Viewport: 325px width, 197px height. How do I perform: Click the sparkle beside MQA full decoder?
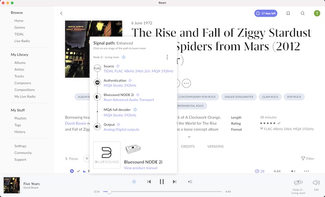(135, 110)
